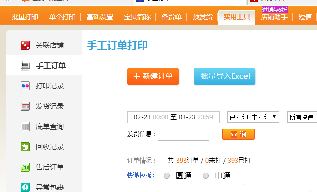Viewport: 317px width, 192px height.
Task: Select the 实用工具 tab
Action: point(236,17)
